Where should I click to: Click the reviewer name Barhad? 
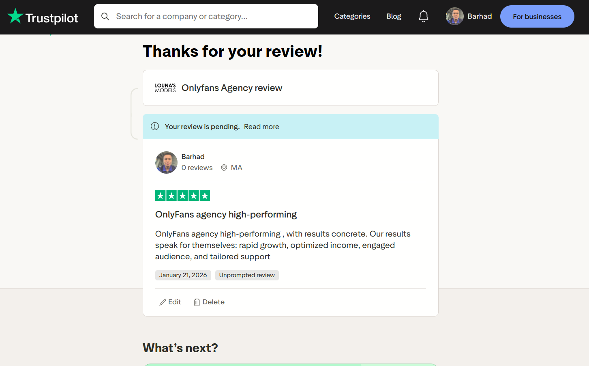click(x=193, y=157)
